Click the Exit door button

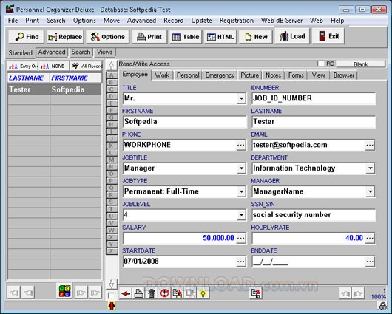pos(328,36)
